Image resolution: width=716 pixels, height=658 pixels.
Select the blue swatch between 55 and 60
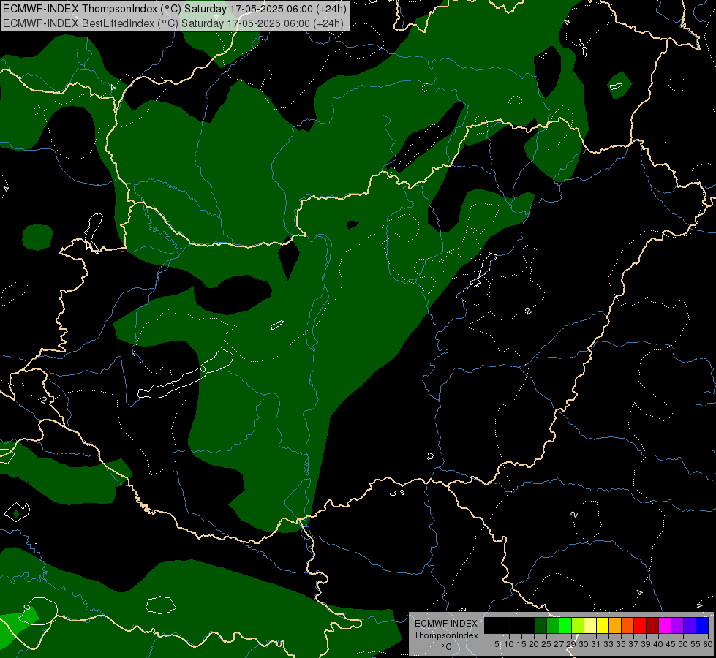click(x=702, y=625)
